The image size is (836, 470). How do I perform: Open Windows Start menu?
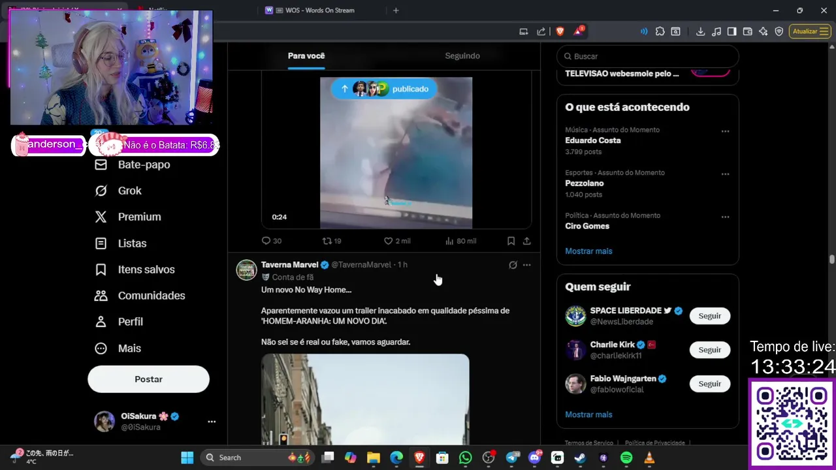pos(187,458)
